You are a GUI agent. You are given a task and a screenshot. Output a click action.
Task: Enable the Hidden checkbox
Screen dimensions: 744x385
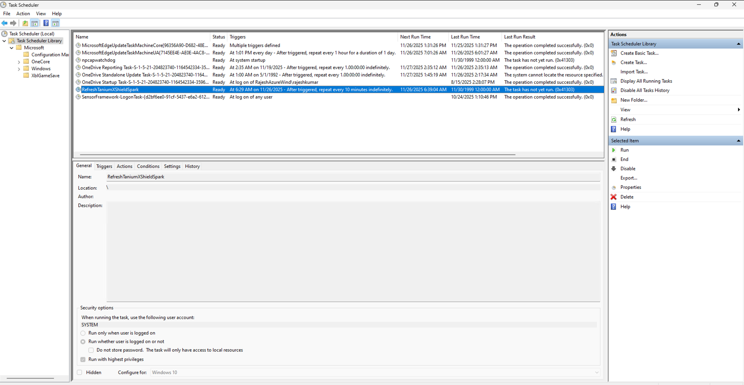(x=79, y=372)
